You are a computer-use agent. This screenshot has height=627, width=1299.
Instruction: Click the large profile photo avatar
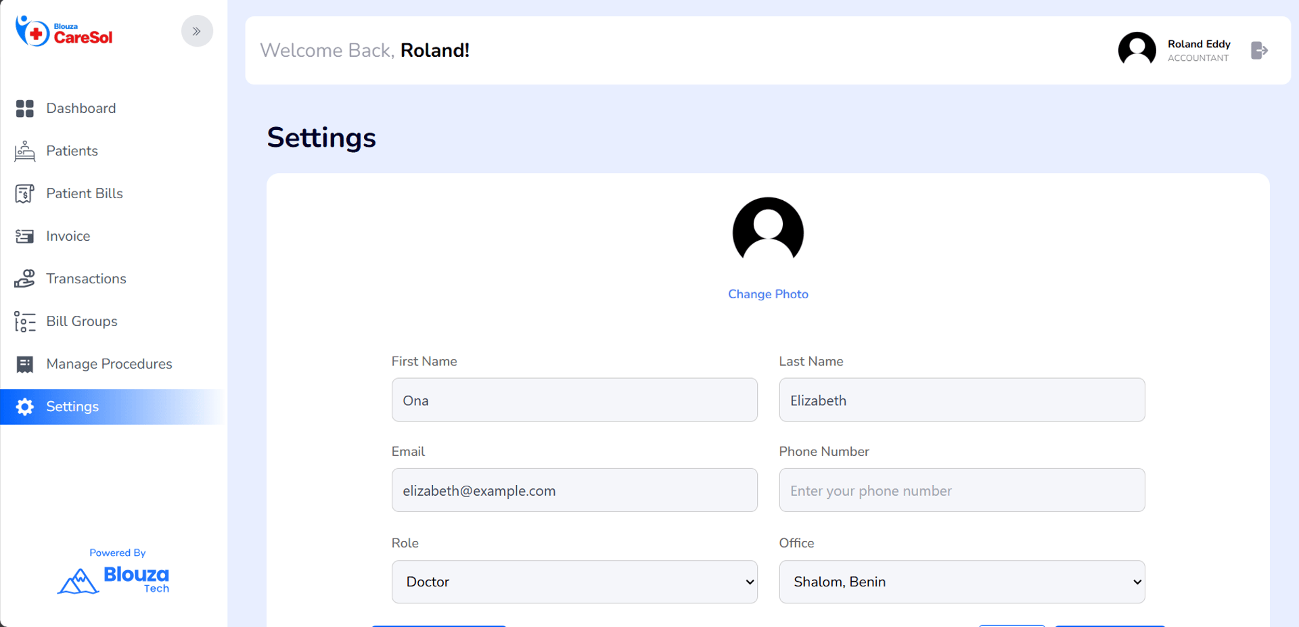point(768,231)
